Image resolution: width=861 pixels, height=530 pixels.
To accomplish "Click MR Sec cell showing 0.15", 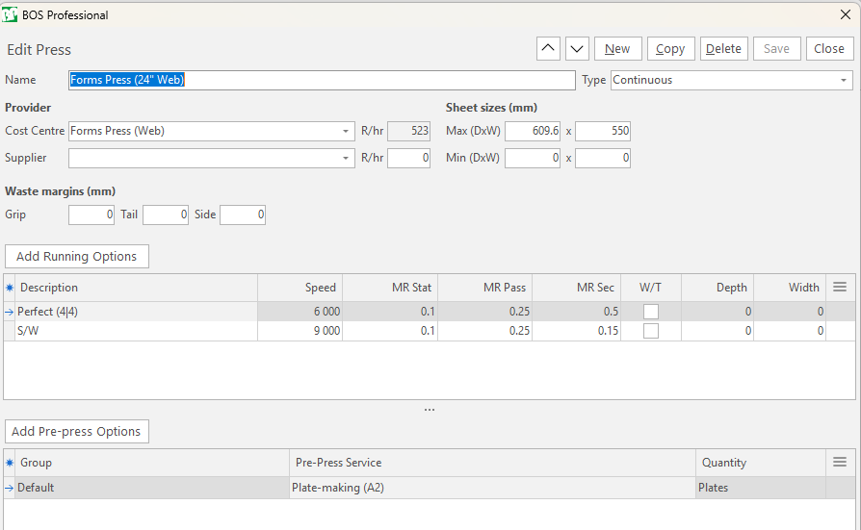I will [577, 331].
